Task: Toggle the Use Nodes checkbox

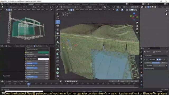Action: 35,46
